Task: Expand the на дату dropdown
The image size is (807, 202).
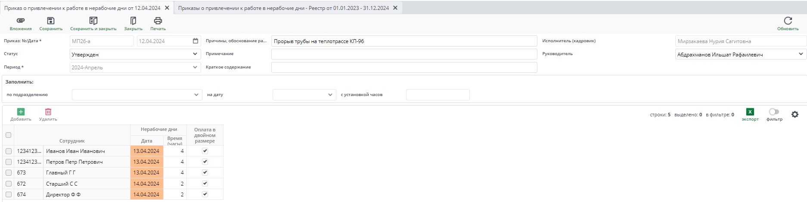Action: tap(304, 95)
